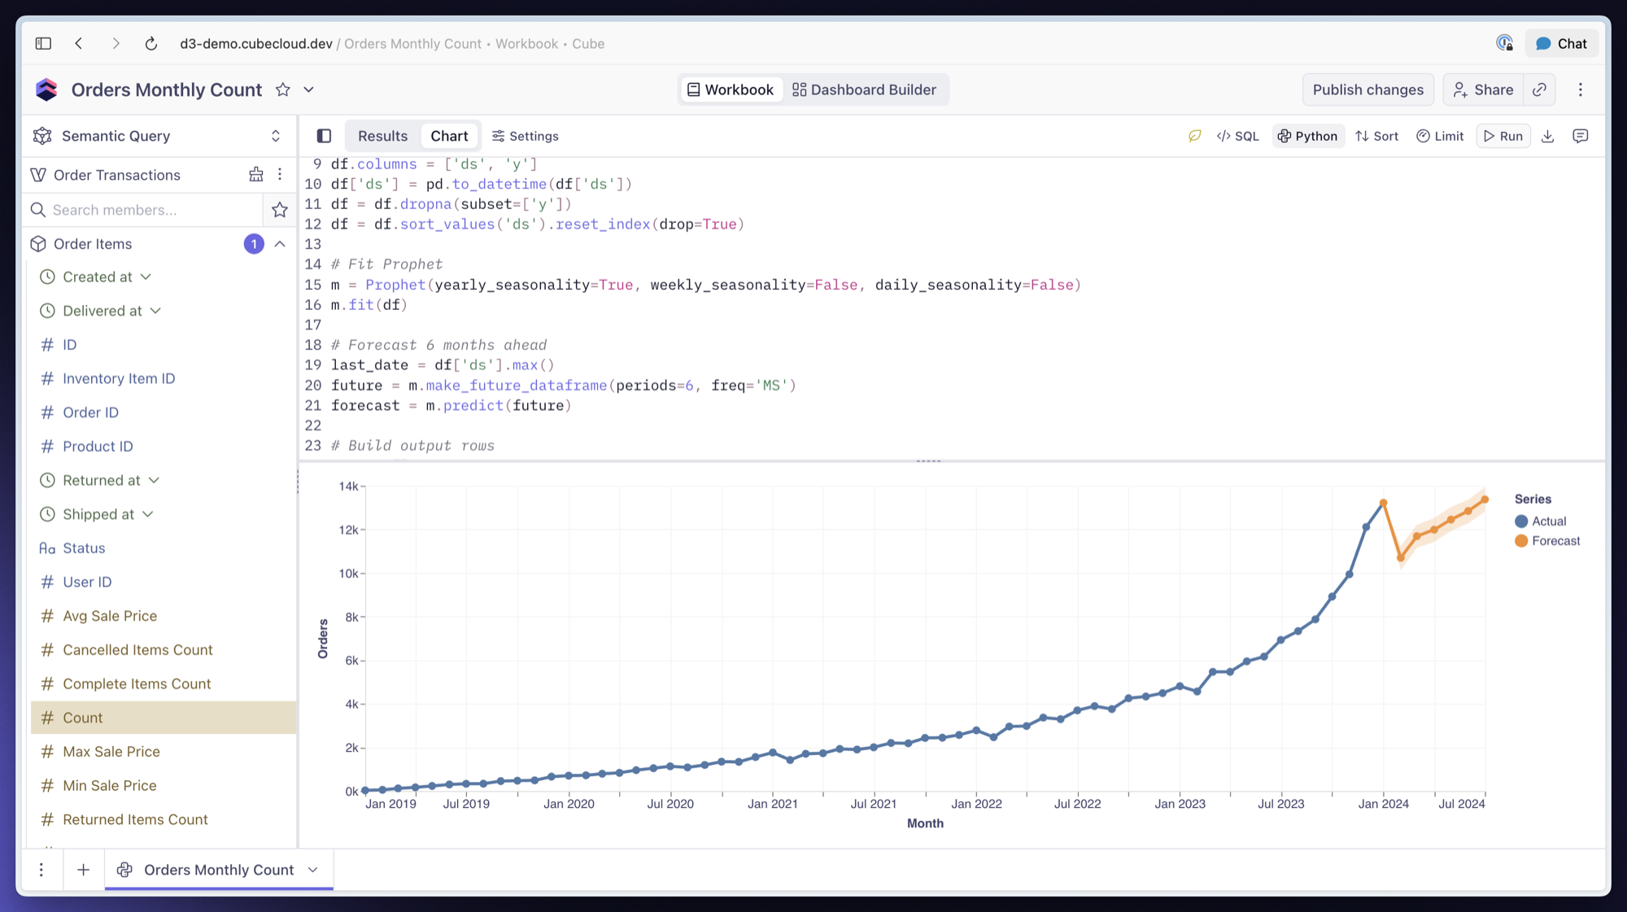Go back with the left arrow

click(x=79, y=44)
